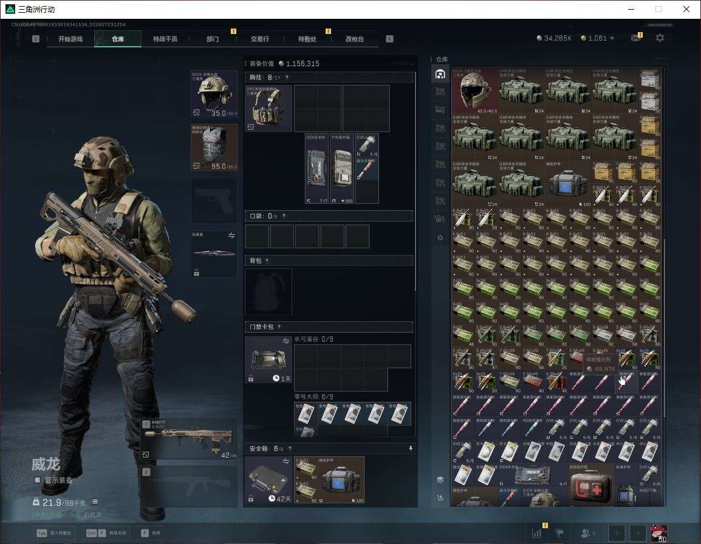Switch to the 改枪台 tab
This screenshot has height=544, width=701.
[355, 39]
